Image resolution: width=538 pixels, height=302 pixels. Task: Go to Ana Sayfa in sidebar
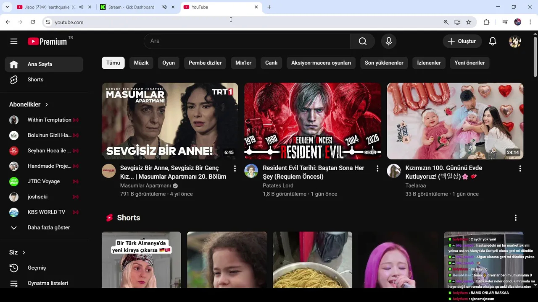44,64
